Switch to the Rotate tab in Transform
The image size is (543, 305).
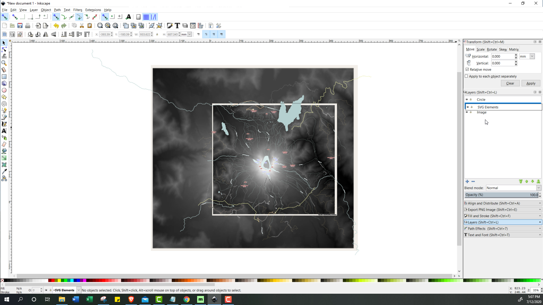(x=492, y=49)
